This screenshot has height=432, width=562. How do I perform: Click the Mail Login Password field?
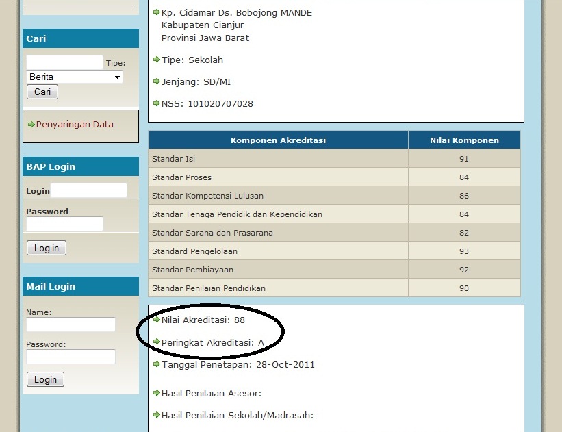(71, 357)
